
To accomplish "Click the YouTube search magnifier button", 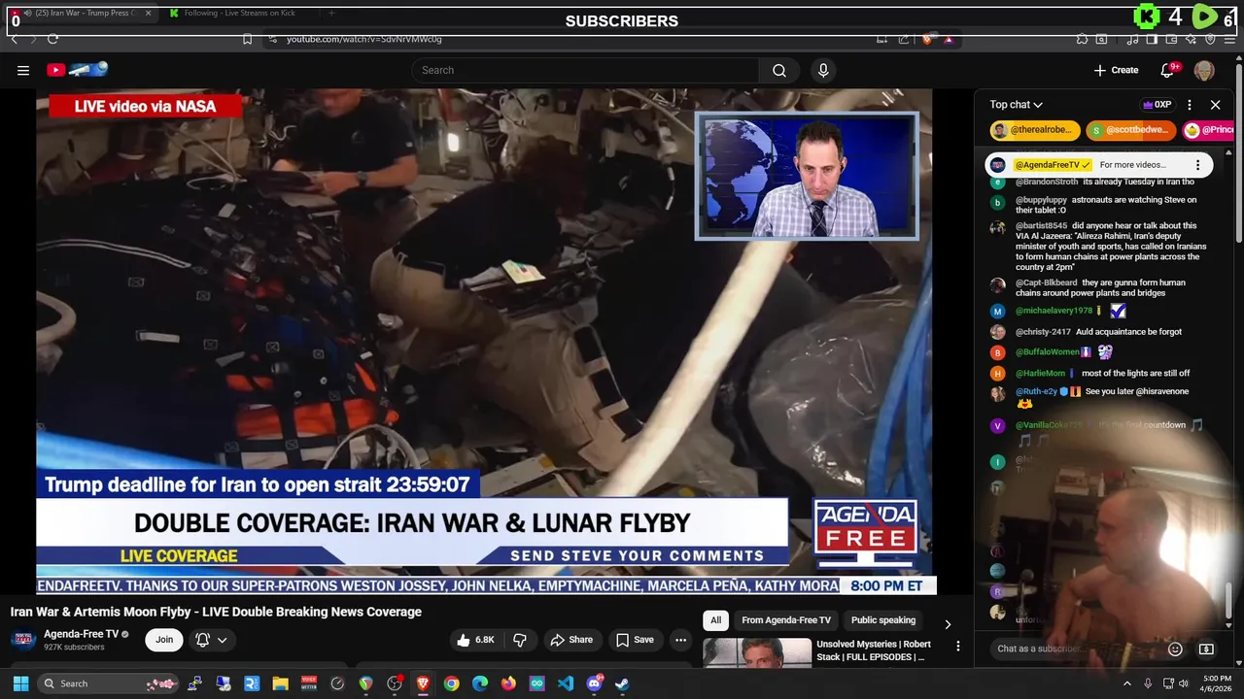I will [x=779, y=70].
